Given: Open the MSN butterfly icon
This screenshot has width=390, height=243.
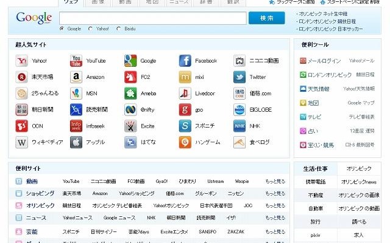Looking at the screenshot, I should coord(76,94).
